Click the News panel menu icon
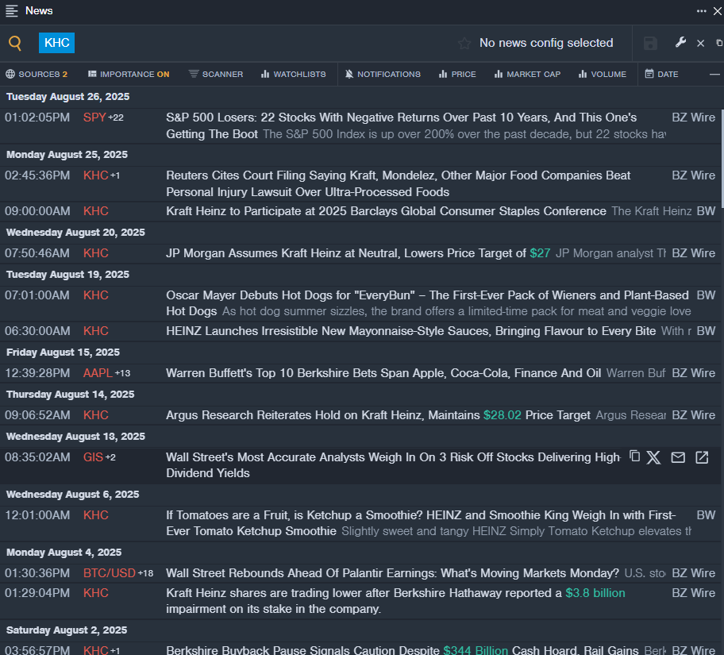 [x=12, y=10]
